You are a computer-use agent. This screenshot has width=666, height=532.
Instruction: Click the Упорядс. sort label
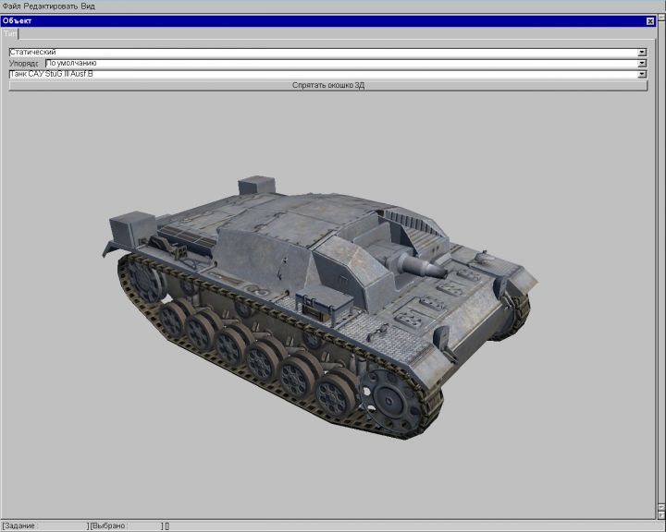pos(24,64)
